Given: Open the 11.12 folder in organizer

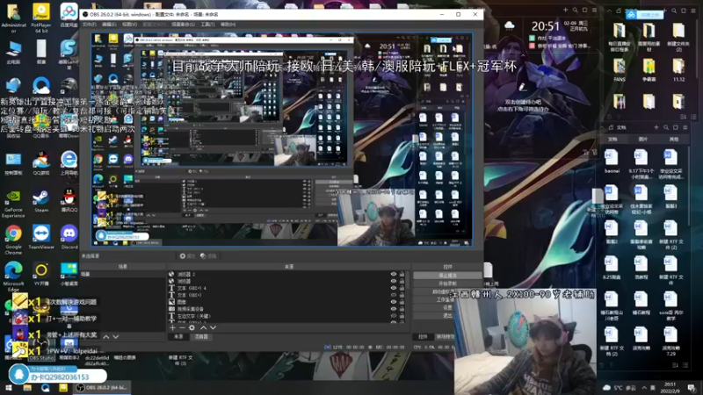Looking at the screenshot, I should 678,70.
